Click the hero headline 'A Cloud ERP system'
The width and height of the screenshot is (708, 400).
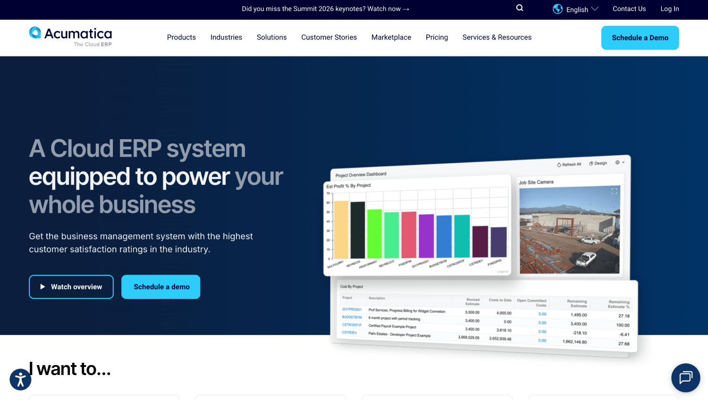[137, 149]
